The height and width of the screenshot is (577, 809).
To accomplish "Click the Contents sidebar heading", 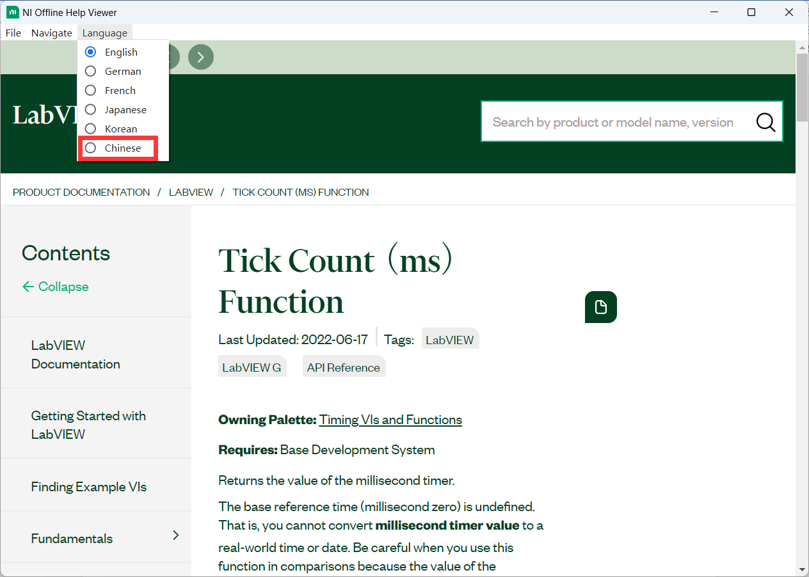I will tap(66, 253).
